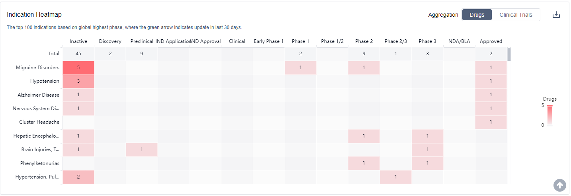
Task: Click Migraine Disorders Phase 1 cell
Action: [300, 68]
